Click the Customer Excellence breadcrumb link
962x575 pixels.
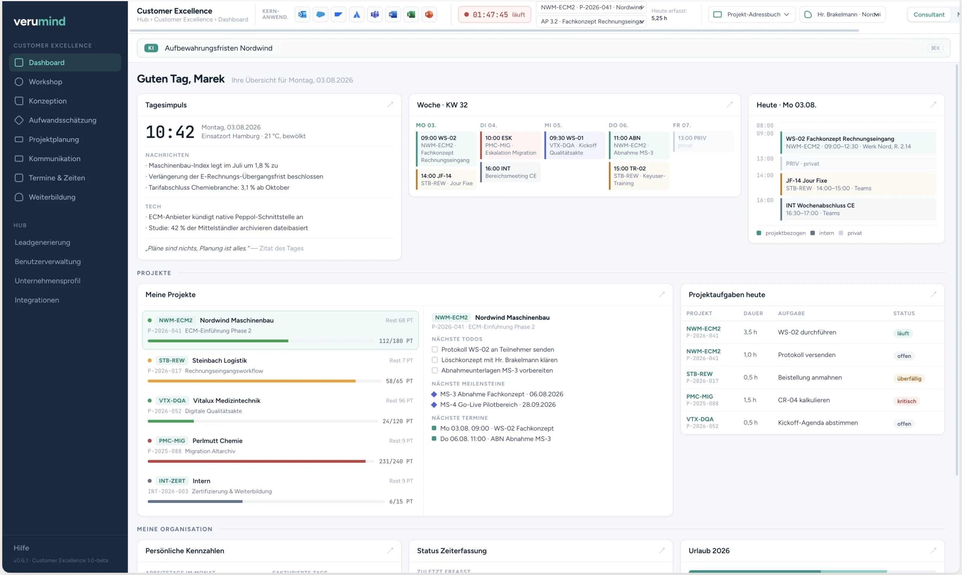[183, 20]
